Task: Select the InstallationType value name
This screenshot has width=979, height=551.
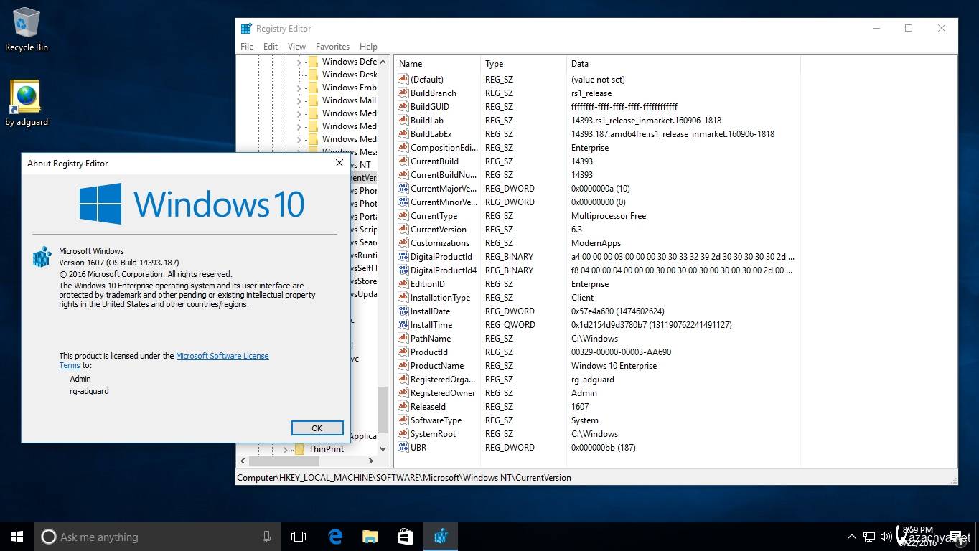Action: [x=440, y=298]
